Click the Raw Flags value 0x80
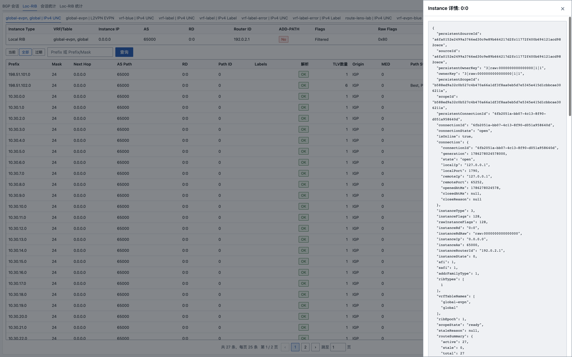Image resolution: width=572 pixels, height=357 pixels. pos(383,39)
